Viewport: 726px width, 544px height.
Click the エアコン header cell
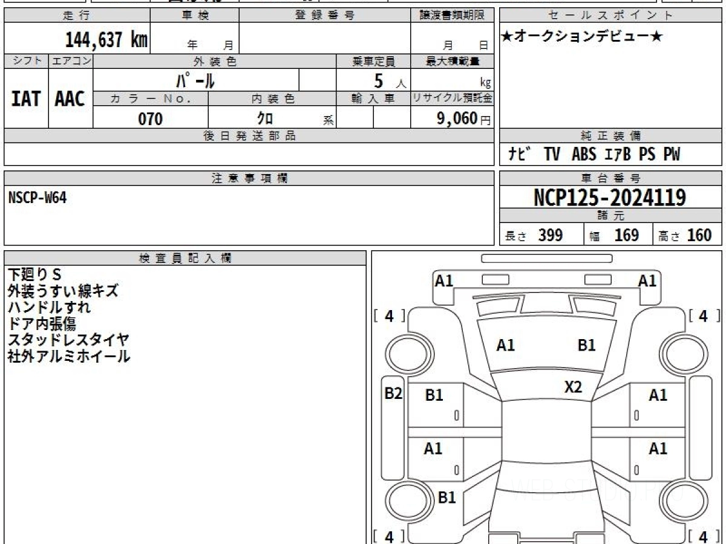pos(71,61)
